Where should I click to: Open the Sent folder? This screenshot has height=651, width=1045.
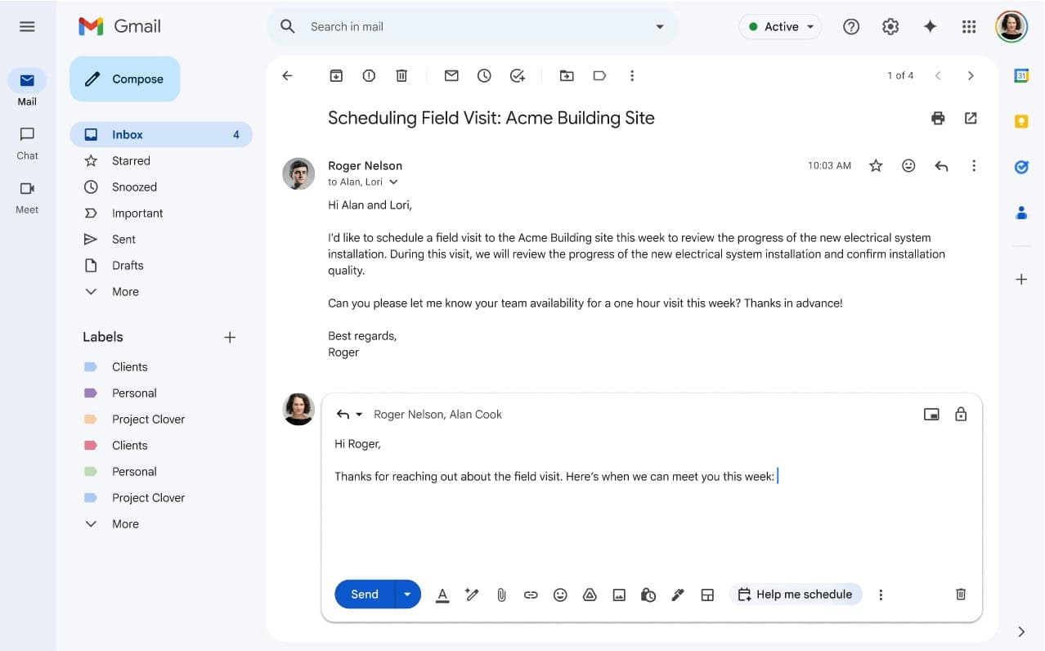123,239
